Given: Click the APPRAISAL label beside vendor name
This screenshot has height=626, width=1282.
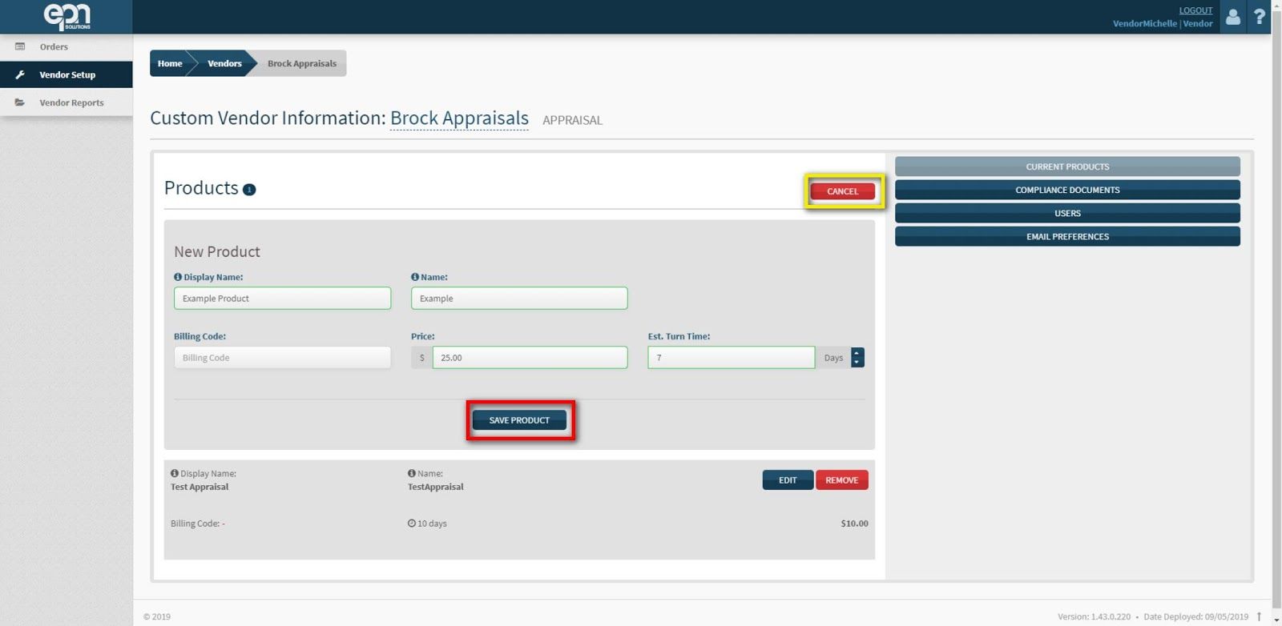Looking at the screenshot, I should click(x=572, y=120).
